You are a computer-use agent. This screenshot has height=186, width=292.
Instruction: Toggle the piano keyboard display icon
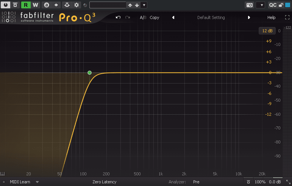pos(2,174)
